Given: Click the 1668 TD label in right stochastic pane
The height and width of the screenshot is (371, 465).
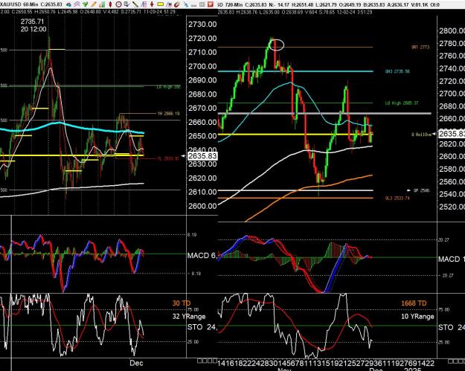Looking at the screenshot, I should tap(414, 303).
